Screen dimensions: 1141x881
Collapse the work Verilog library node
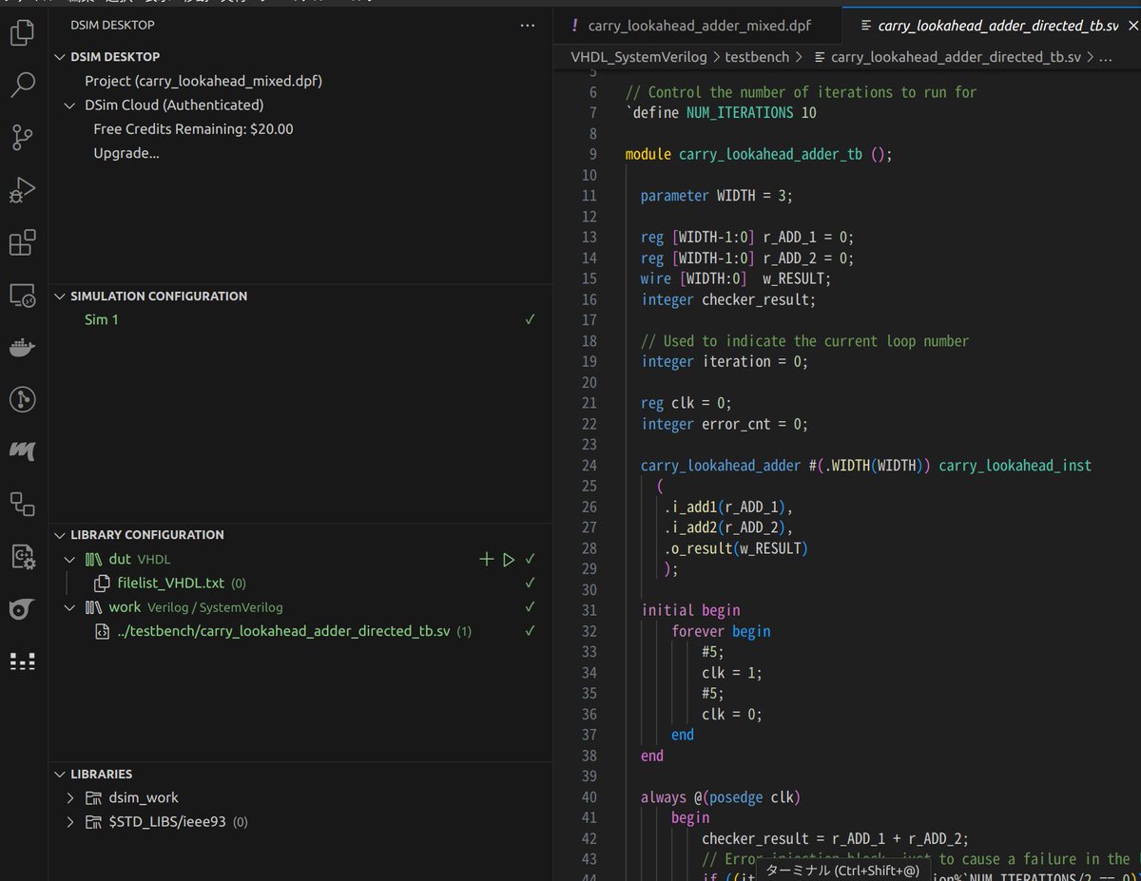[70, 607]
